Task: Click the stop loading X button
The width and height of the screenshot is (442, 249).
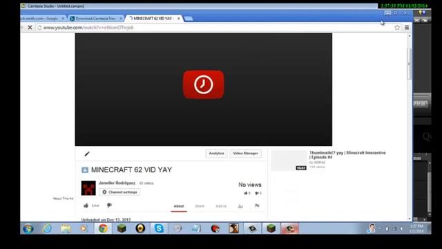Action: click(30, 28)
